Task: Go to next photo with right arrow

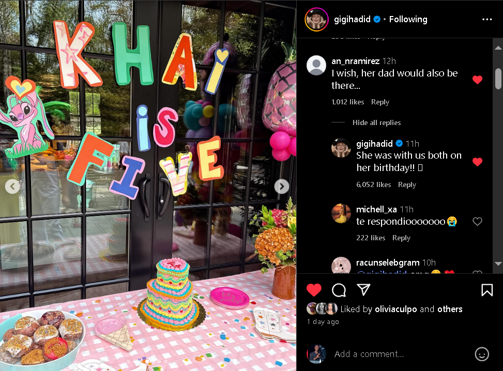Action: coord(282,187)
